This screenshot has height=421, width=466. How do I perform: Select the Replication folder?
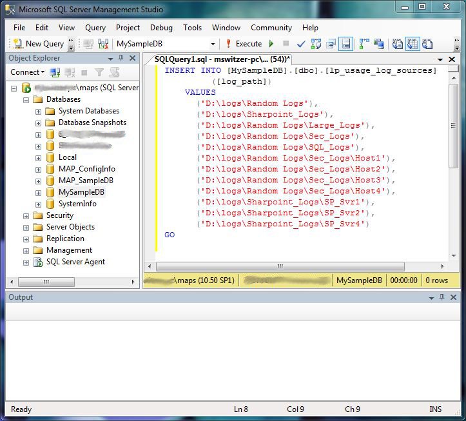(x=65, y=239)
